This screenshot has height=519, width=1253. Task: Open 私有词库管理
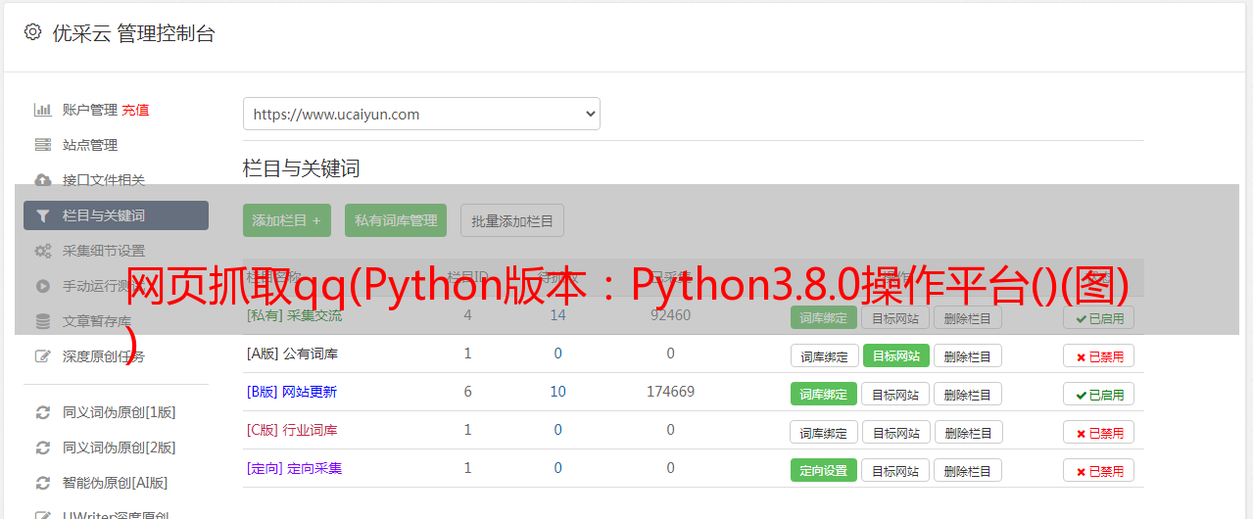click(396, 220)
